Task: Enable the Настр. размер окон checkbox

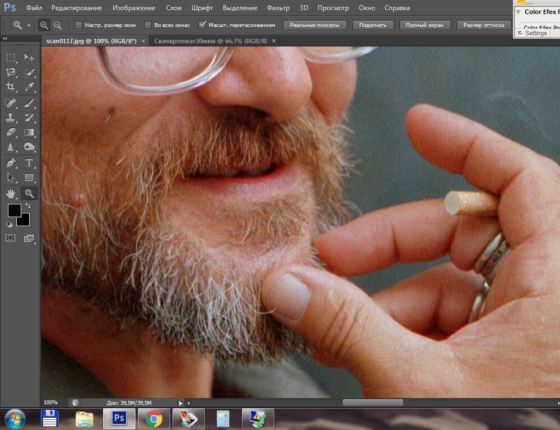Action: click(78, 25)
